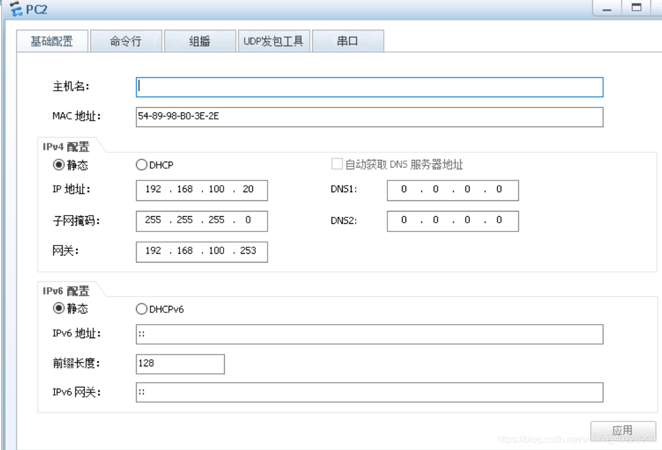This screenshot has height=450, width=662.
Task: Switch to the UDP发包工具 tab
Action: (273, 41)
